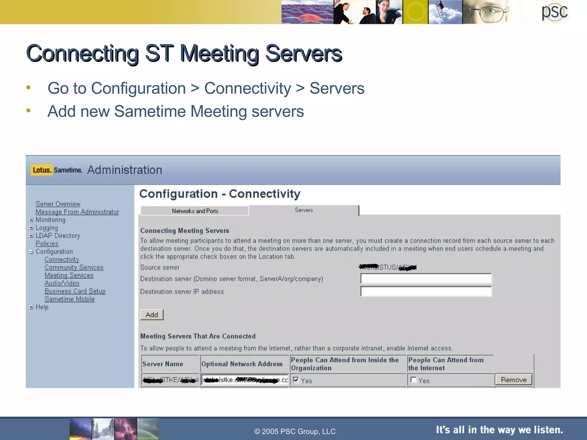The width and height of the screenshot is (587, 440).
Task: Click the Add button
Action: [152, 315]
